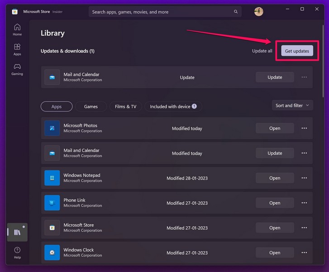Open the Gaming section icon
329x272 pixels.
[x=17, y=69]
